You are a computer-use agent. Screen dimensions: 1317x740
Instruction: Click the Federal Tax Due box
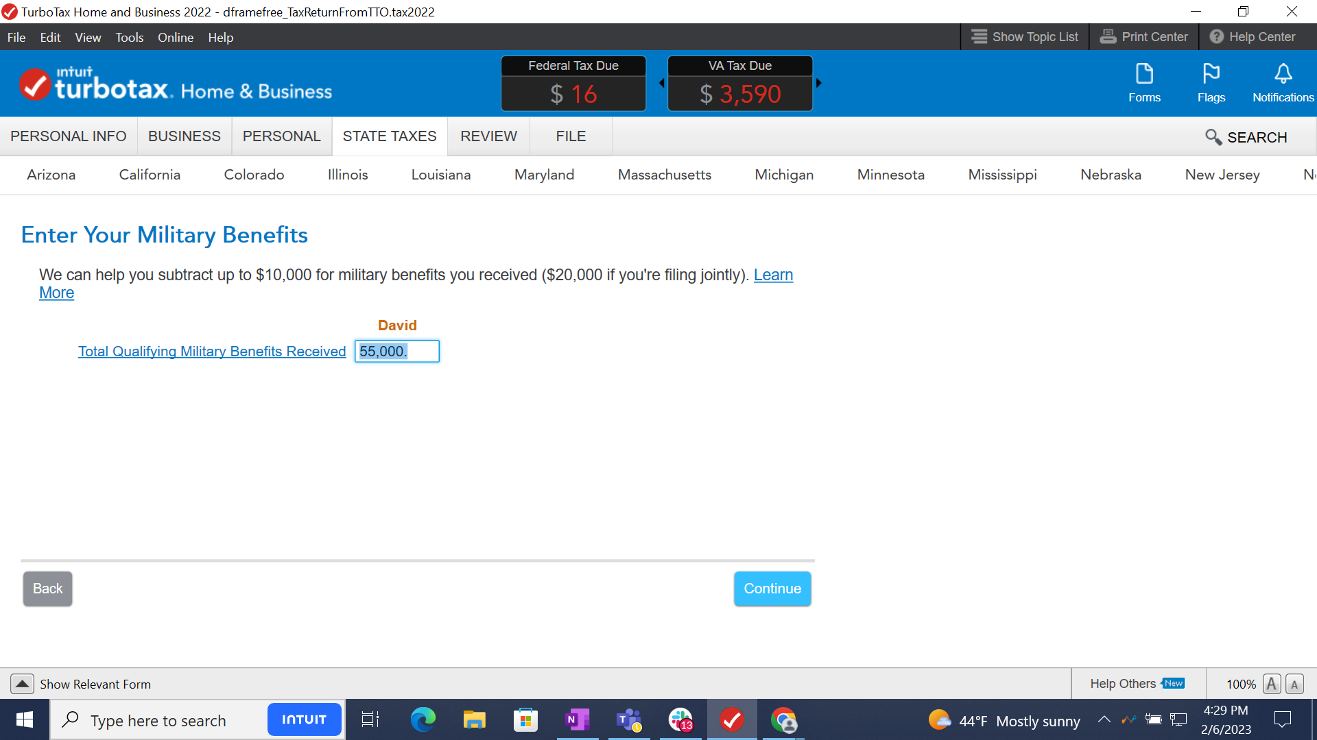click(573, 84)
